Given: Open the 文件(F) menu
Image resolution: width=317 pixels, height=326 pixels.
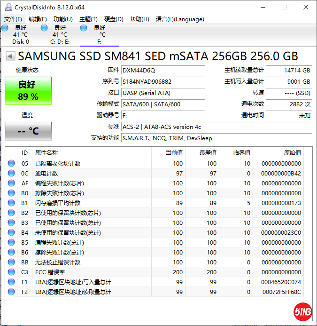Looking at the screenshot, I should [13, 19].
